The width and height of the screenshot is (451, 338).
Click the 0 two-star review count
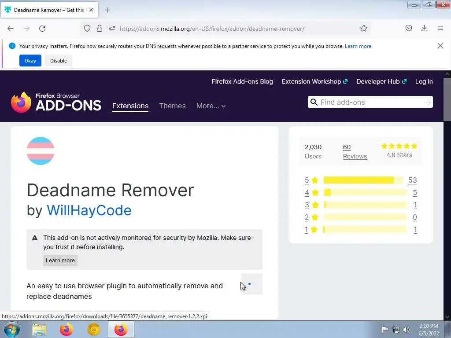415,217
